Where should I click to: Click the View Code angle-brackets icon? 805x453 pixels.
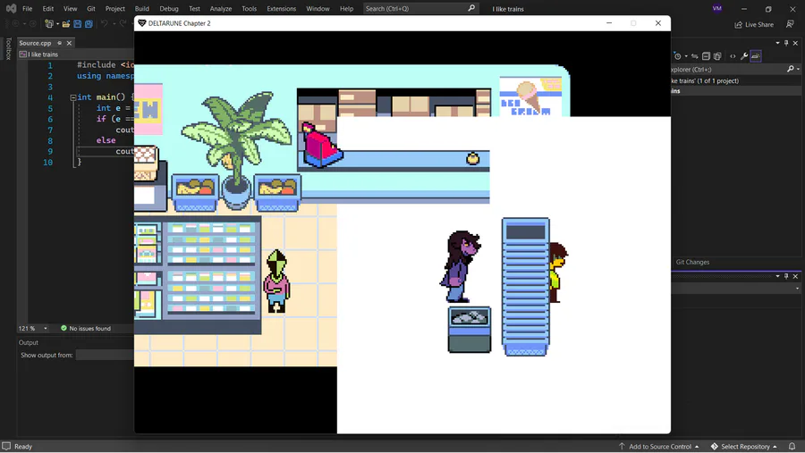click(733, 56)
